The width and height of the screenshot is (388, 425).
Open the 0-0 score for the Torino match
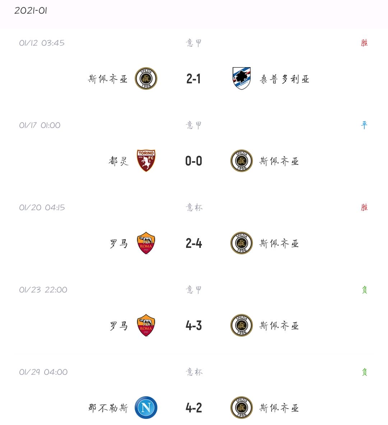click(x=194, y=161)
